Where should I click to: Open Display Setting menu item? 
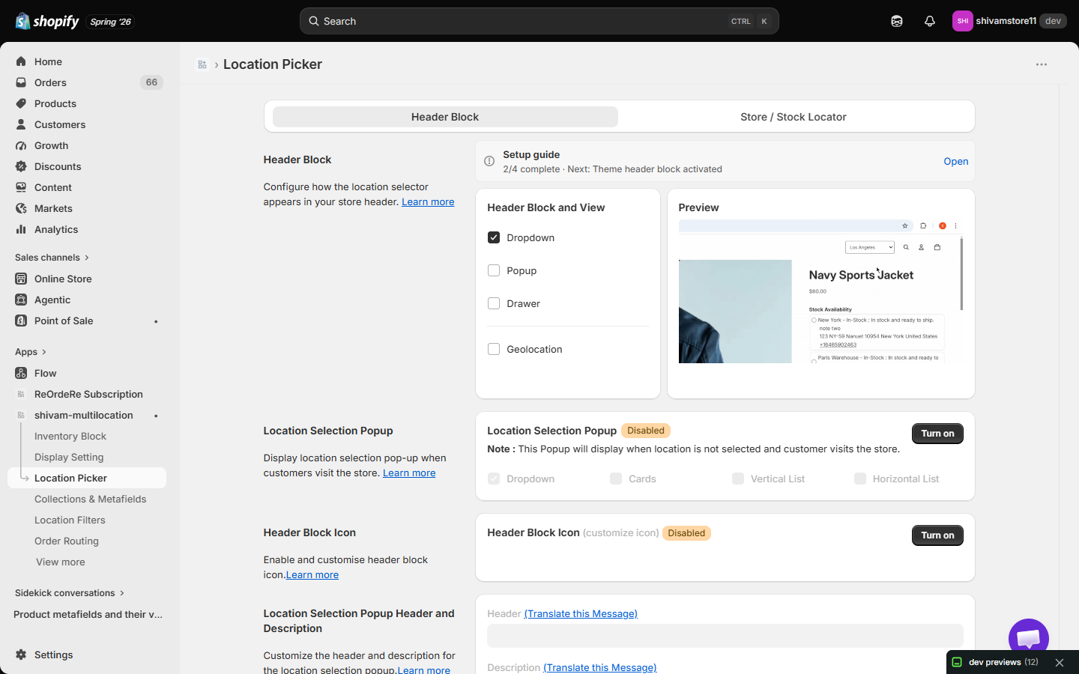(69, 457)
